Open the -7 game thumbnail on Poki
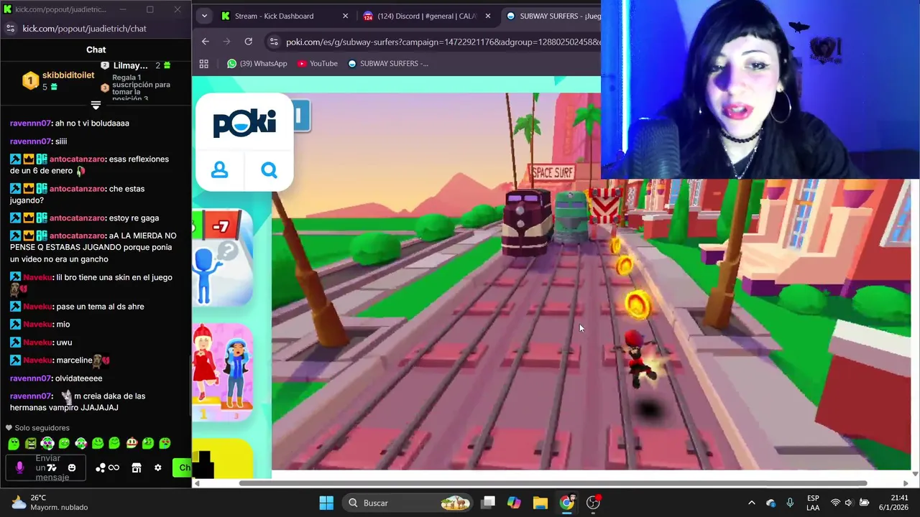The image size is (920, 517). 223,258
